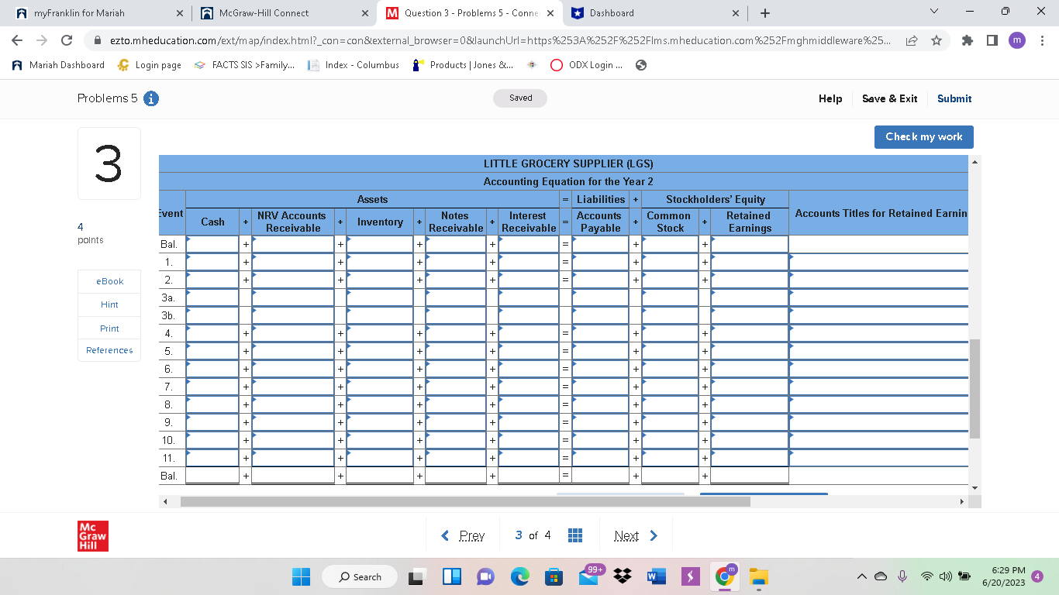The image size is (1059, 595).
Task: Click the Cash cell in row 1
Action: pyautogui.click(x=212, y=262)
